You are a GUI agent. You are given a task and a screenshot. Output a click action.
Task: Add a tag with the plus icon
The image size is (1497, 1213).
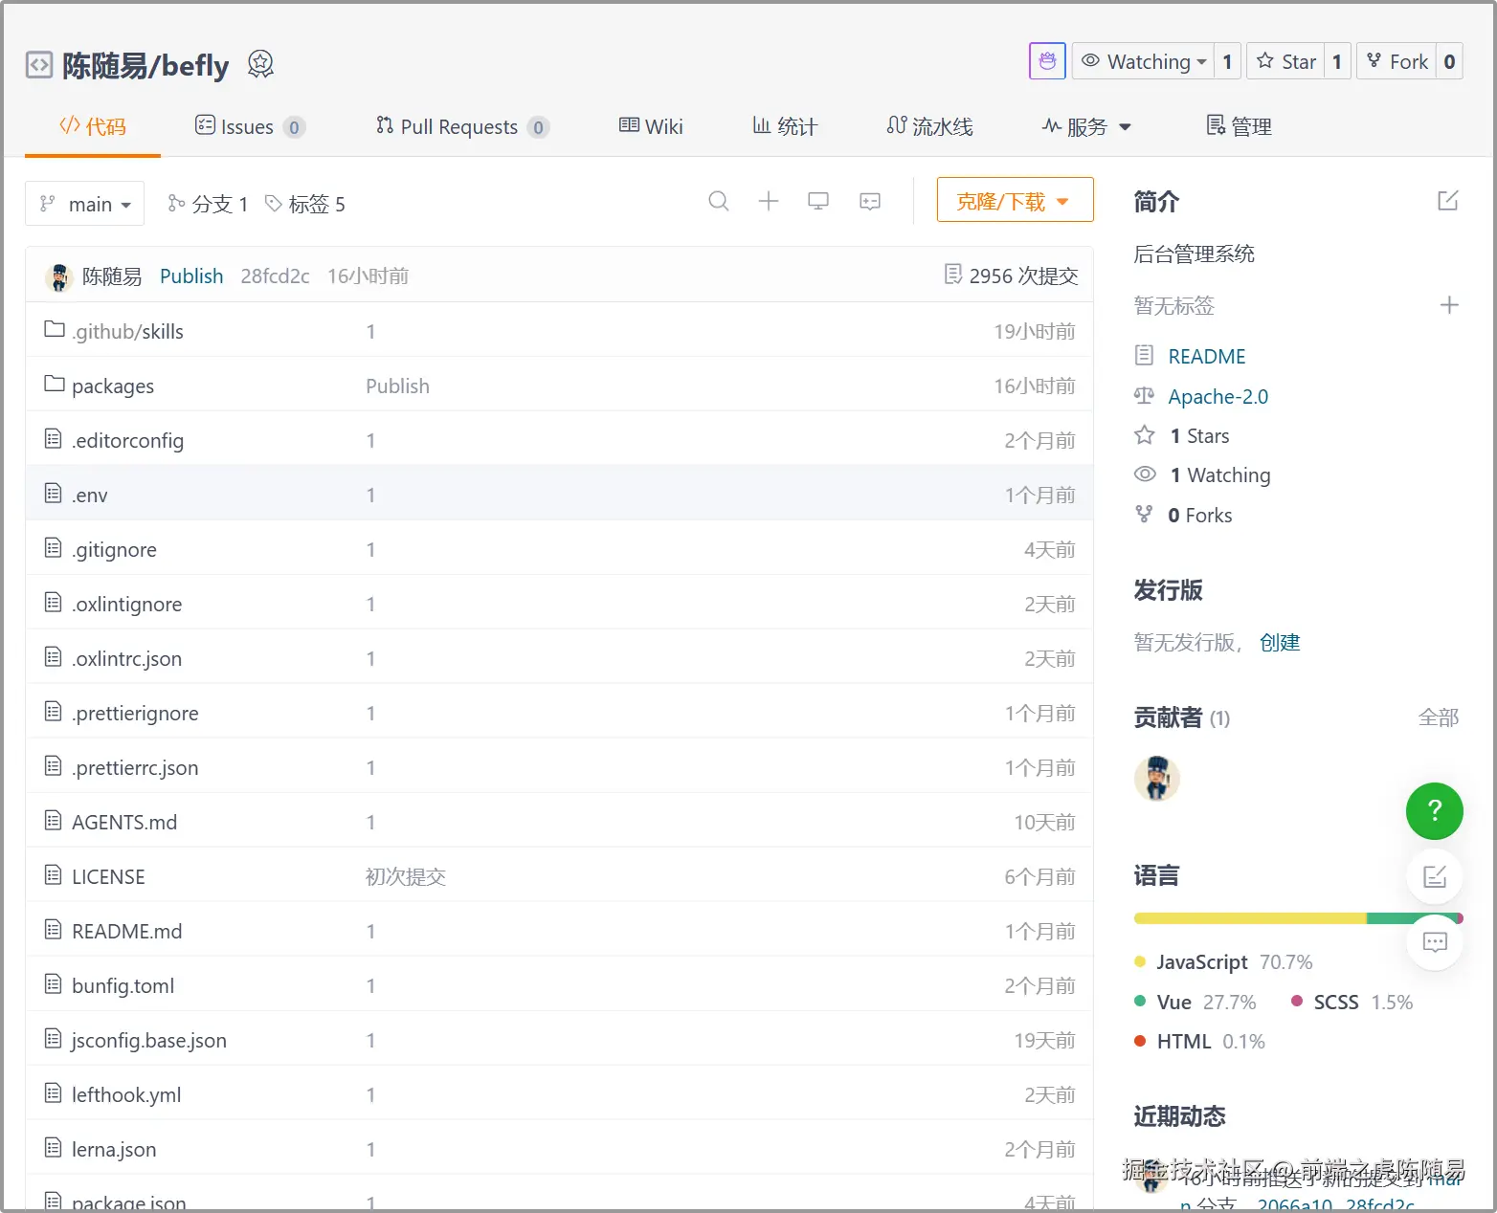tap(1448, 305)
